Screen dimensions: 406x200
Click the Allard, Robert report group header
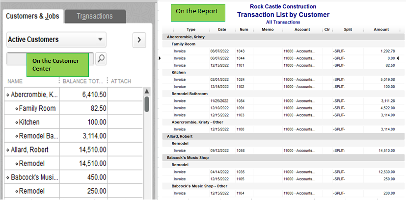coord(284,136)
